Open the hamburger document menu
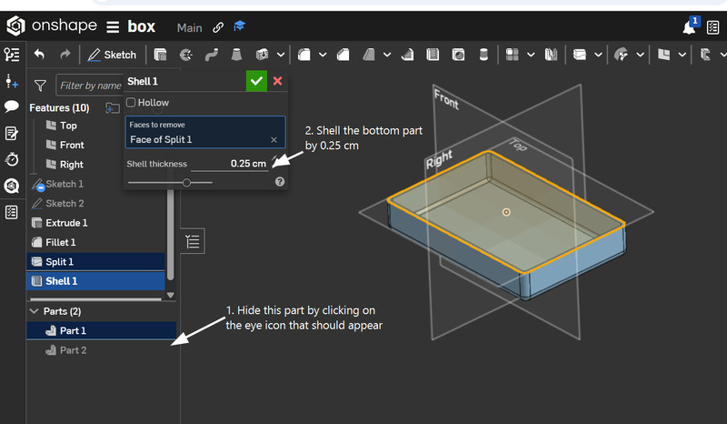Image resolution: width=727 pixels, height=424 pixels. pos(113,27)
